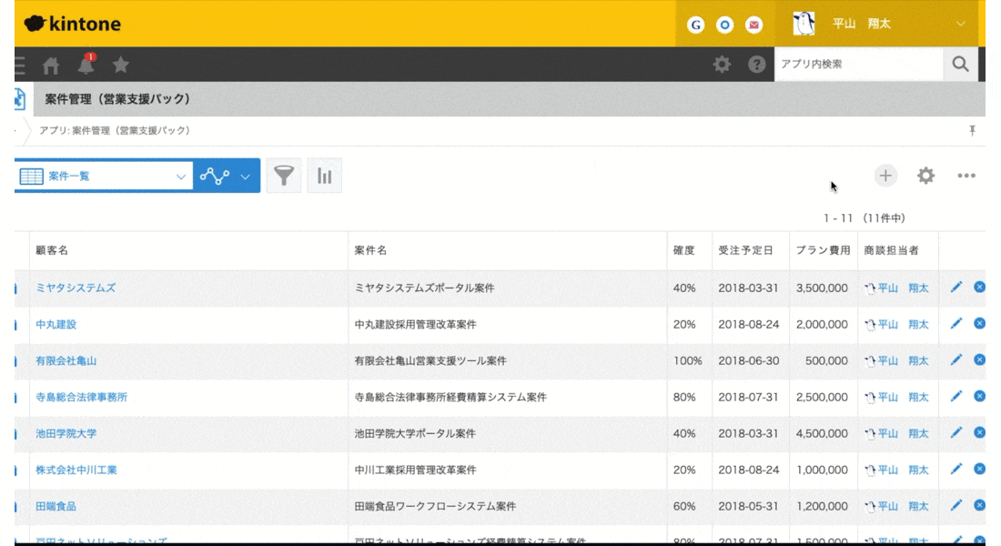Image resolution: width=1001 pixels, height=546 pixels.
Task: Open kintone settings gear in header
Action: [x=722, y=64]
